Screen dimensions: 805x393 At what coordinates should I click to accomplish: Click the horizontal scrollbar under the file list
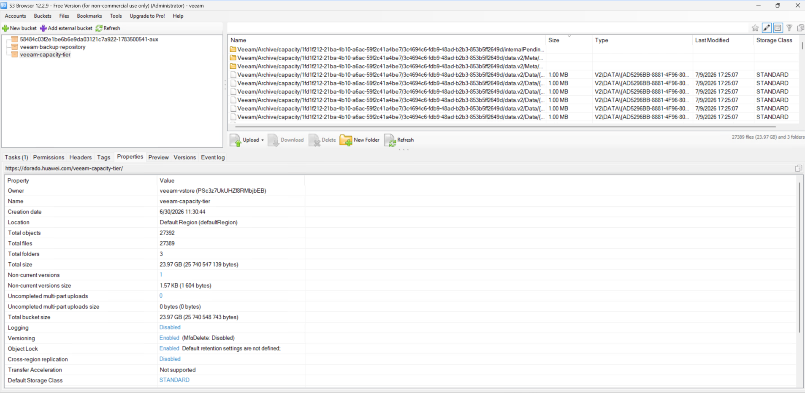point(506,127)
